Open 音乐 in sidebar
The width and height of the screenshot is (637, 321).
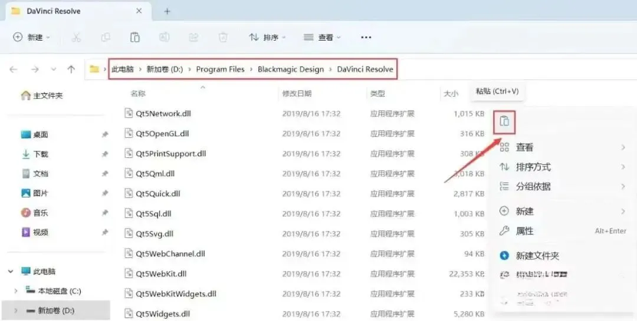(x=35, y=213)
